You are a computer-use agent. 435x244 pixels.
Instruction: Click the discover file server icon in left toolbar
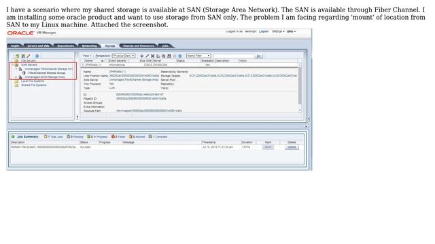(17, 56)
